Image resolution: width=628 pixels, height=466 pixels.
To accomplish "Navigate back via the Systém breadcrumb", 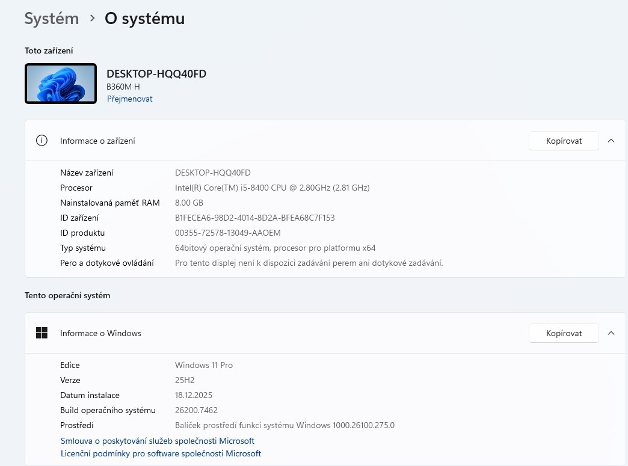I will [51, 19].
